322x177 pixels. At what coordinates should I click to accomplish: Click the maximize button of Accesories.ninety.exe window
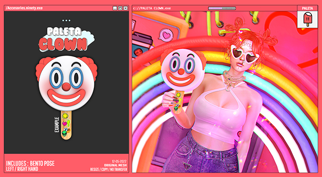[x=121, y=8]
